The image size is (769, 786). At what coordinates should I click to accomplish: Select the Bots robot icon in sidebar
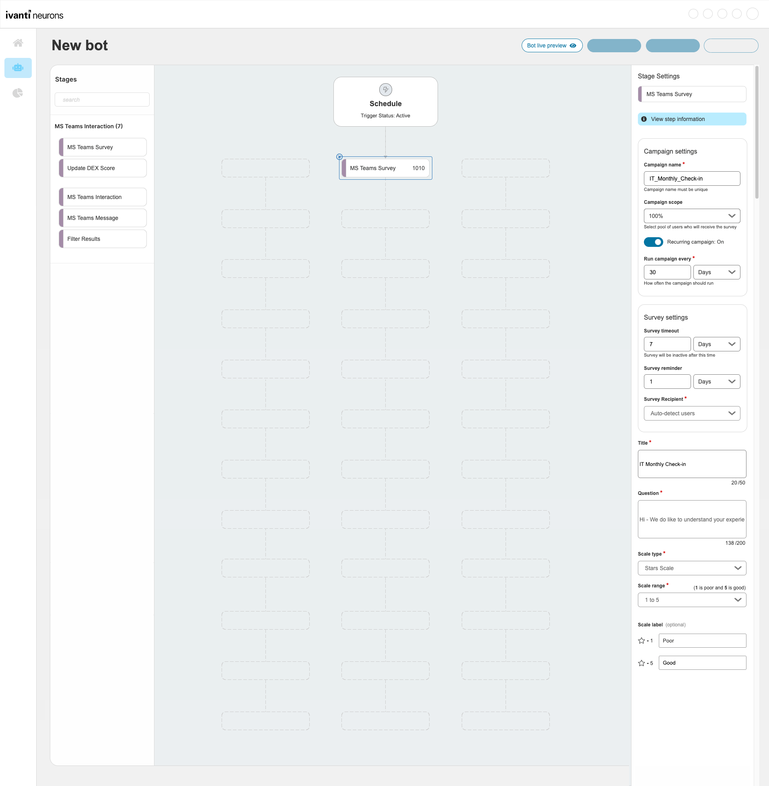pos(18,68)
